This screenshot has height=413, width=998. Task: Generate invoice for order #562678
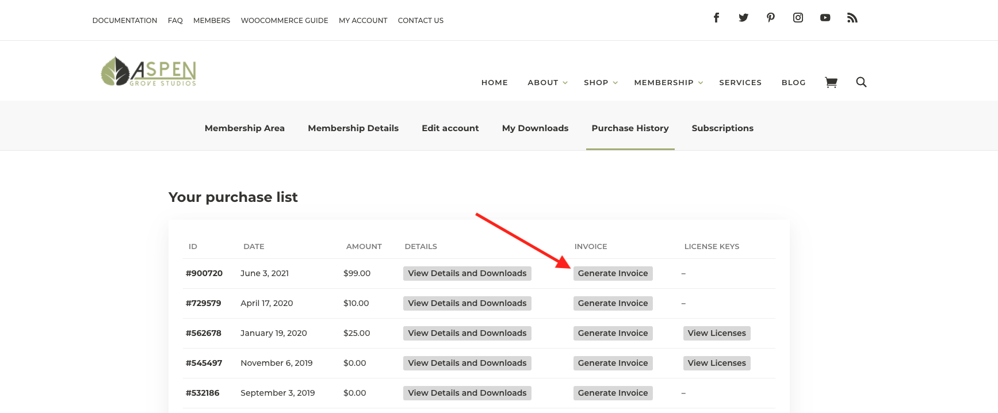(613, 333)
